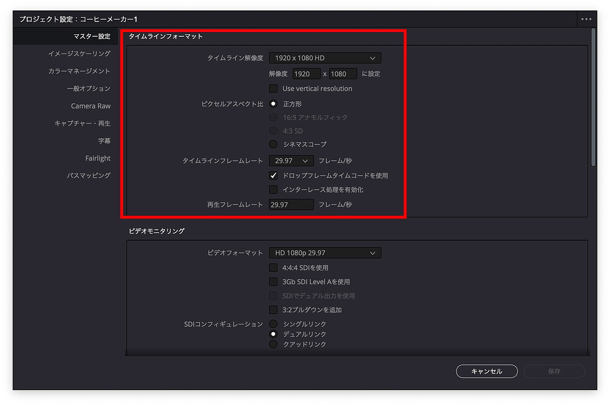Screen dimensions: 610x405
Task: Enable 4:4:4 SDIを使用
Action: pos(273,267)
